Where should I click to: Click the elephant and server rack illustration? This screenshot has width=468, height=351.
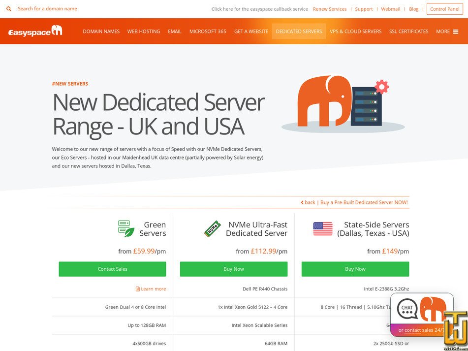pos(343,103)
